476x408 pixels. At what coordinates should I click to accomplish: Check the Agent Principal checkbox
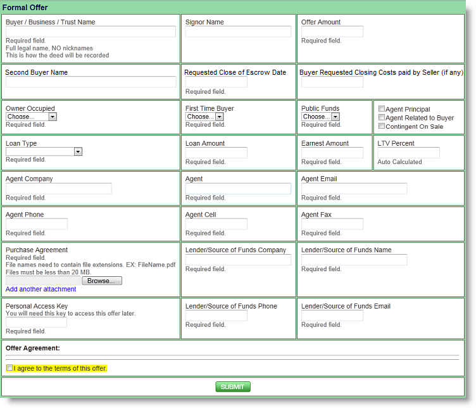(x=382, y=108)
